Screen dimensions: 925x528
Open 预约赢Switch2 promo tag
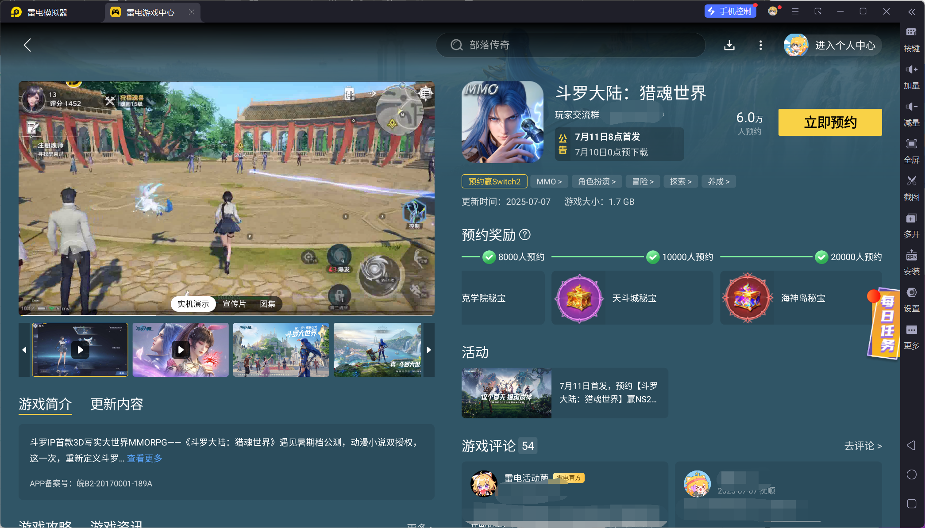coord(494,181)
